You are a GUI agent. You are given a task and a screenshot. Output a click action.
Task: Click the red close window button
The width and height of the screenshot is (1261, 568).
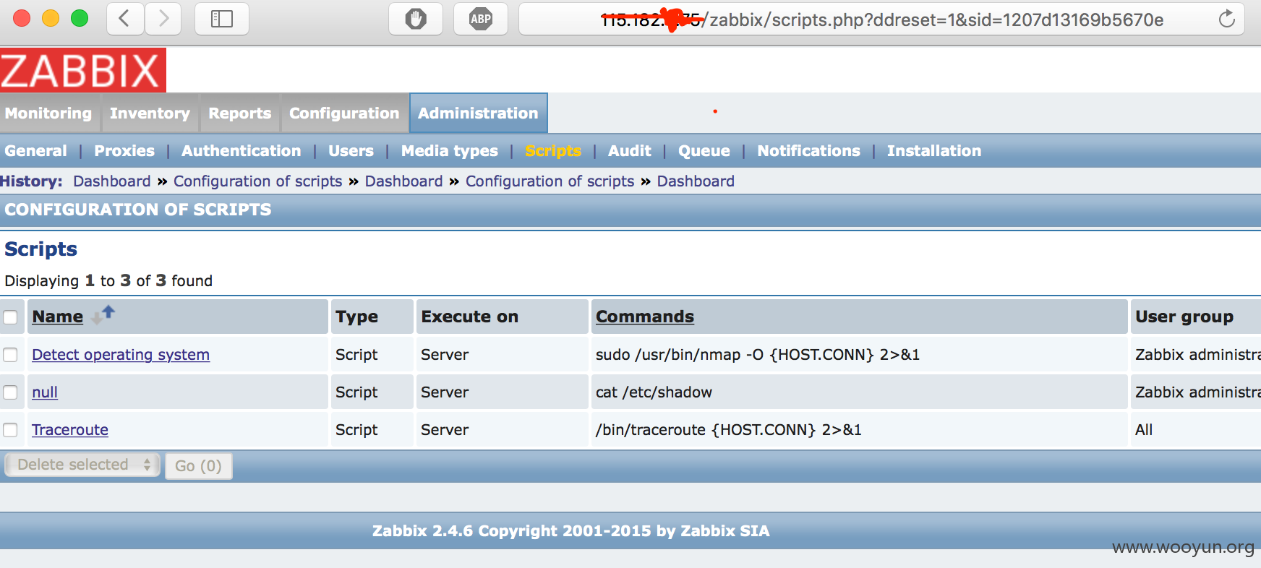pyautogui.click(x=22, y=19)
